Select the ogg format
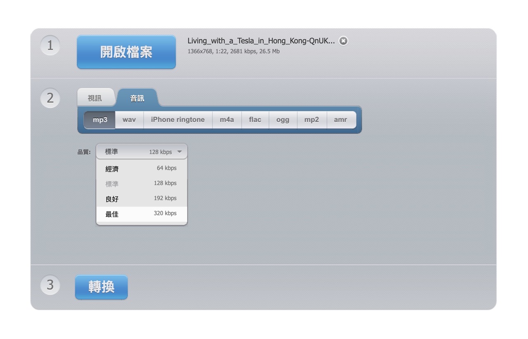 click(x=283, y=120)
